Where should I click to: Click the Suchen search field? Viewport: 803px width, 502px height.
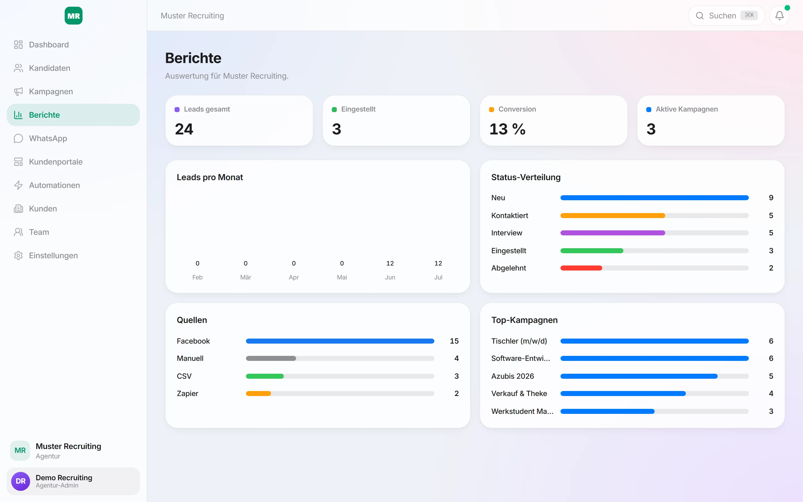(726, 16)
